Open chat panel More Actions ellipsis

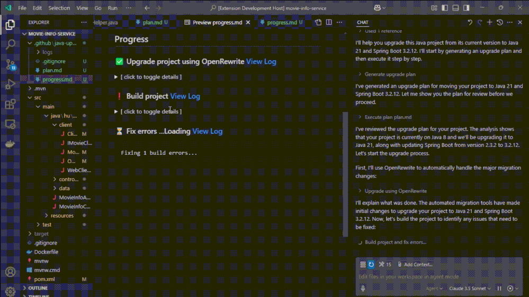510,22
